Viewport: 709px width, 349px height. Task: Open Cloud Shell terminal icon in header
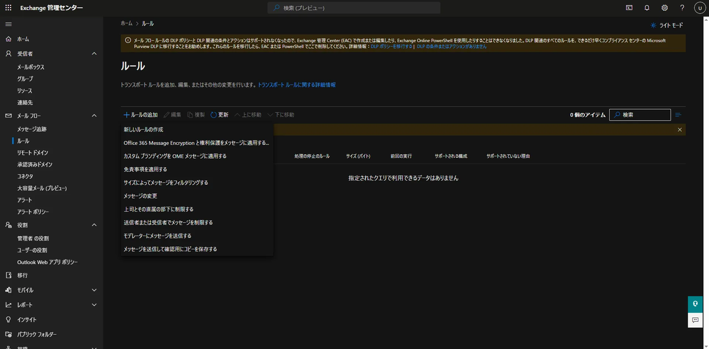pyautogui.click(x=629, y=8)
